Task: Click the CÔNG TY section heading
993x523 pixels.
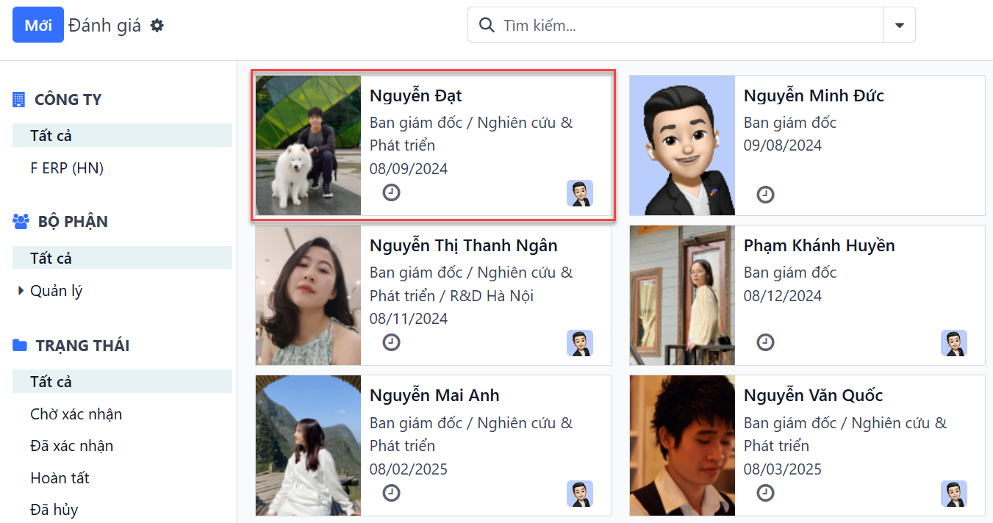Action: point(68,100)
